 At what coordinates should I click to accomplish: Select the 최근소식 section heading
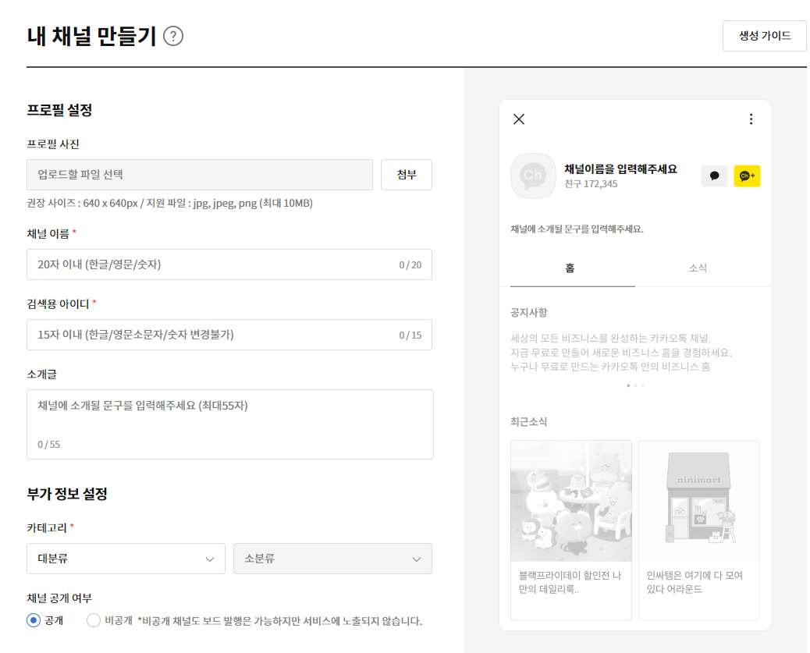(x=528, y=421)
